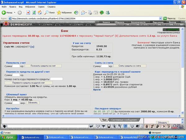Click the browser address bar URL
The height and width of the screenshot is (140, 186).
(x=44, y=18)
